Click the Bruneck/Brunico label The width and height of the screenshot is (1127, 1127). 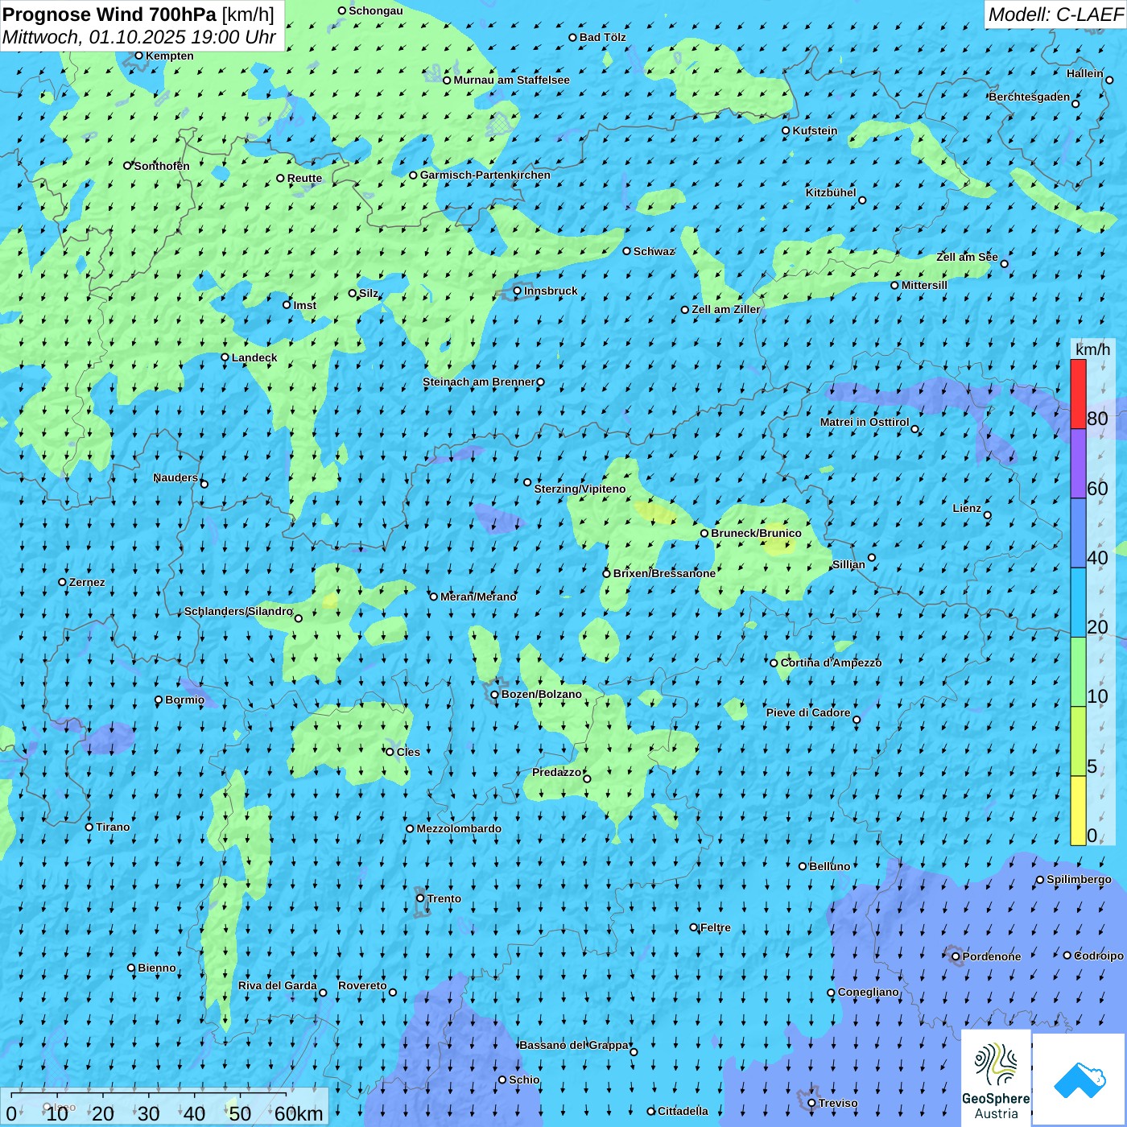coord(756,533)
